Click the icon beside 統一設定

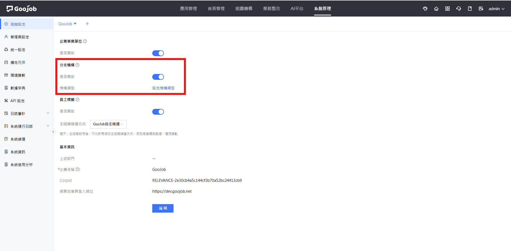tap(6, 49)
